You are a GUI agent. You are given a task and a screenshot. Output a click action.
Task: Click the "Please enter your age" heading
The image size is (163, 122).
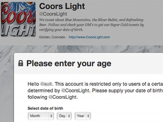point(69,64)
